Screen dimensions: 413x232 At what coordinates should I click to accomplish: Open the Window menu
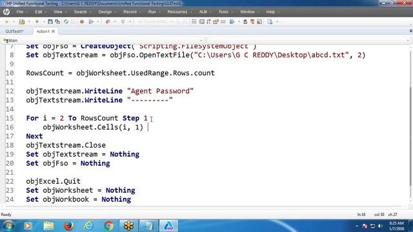point(247,12)
